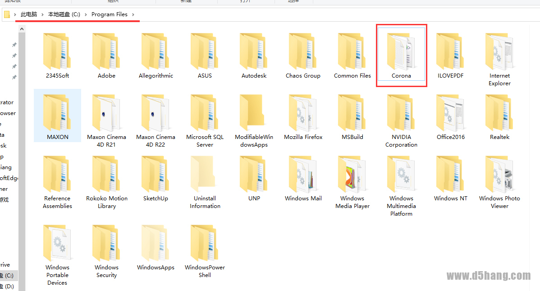
Task: Click the first quick access pin icon
Action: tap(14, 45)
